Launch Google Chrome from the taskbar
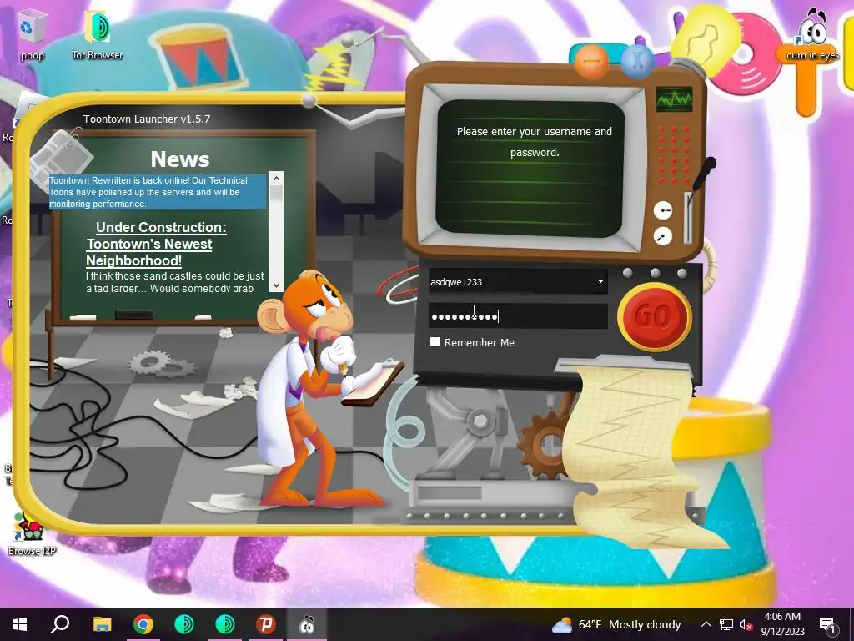 coord(143,624)
